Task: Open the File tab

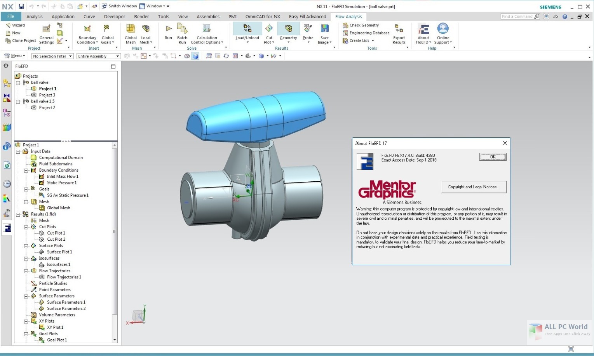Action: point(10,16)
